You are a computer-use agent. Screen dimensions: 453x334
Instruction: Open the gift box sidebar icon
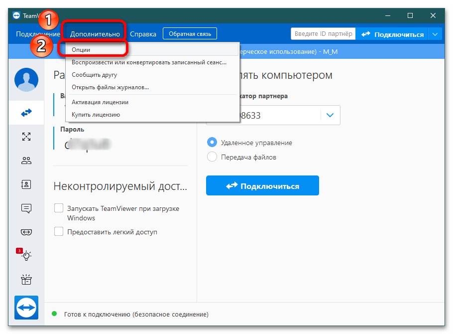[x=26, y=280]
